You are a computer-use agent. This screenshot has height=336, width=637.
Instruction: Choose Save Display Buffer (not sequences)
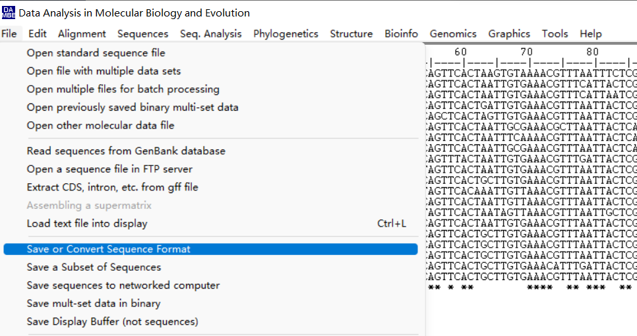tap(112, 322)
